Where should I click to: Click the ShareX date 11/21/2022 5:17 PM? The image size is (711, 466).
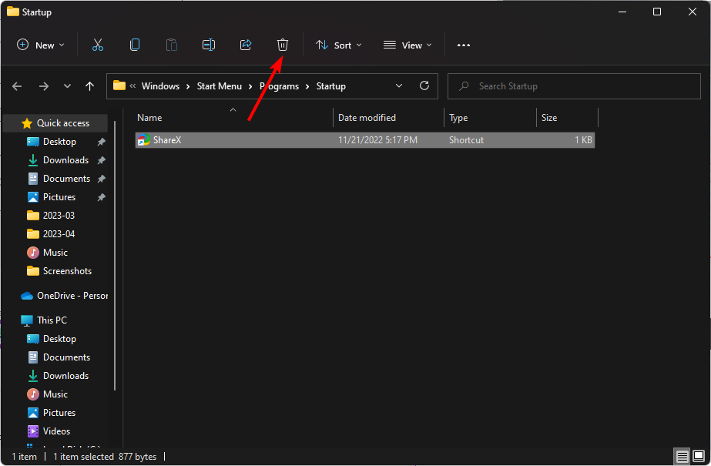(377, 140)
